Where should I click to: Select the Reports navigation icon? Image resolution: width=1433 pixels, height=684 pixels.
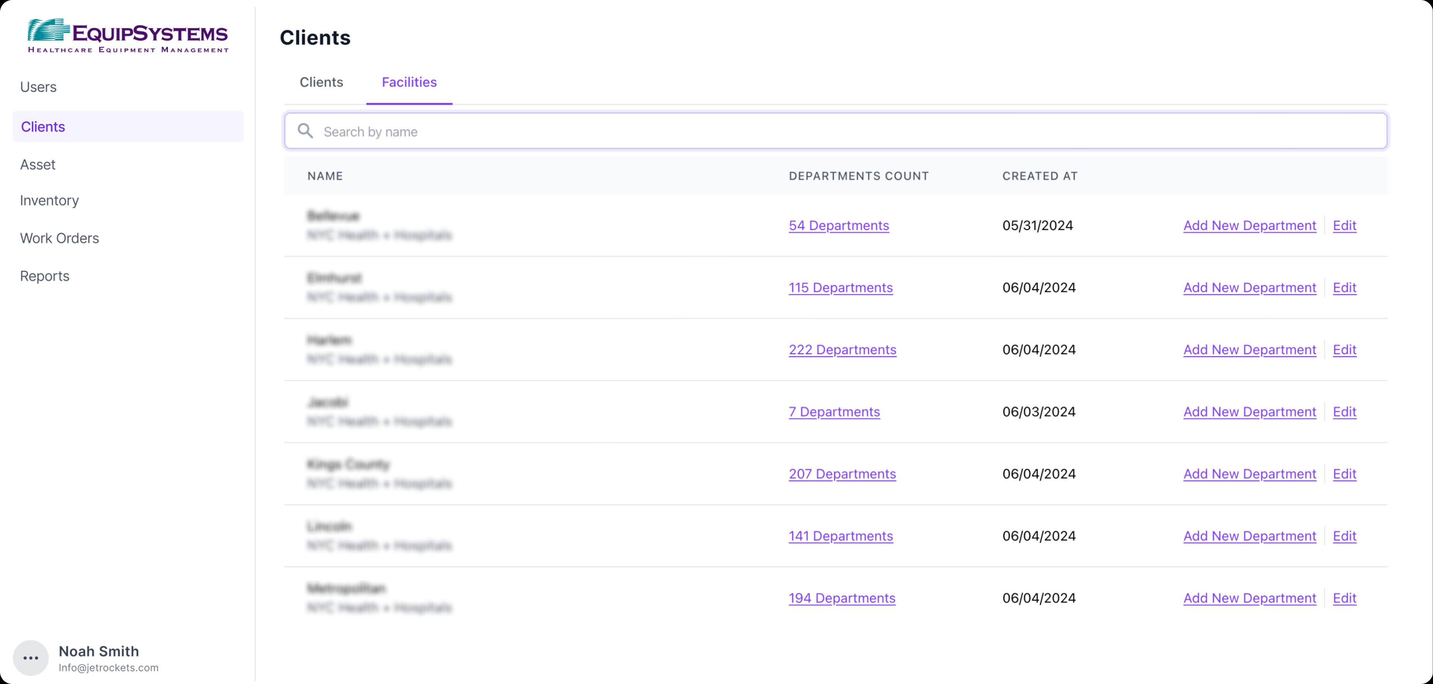tap(44, 275)
